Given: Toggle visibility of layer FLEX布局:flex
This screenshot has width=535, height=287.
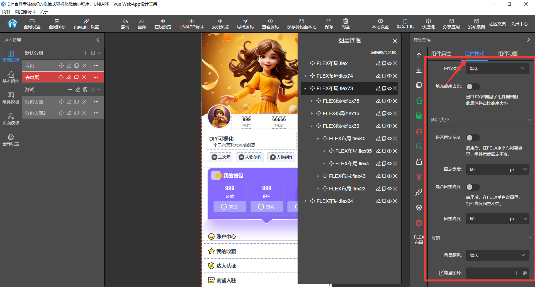Looking at the screenshot, I should coord(389,63).
